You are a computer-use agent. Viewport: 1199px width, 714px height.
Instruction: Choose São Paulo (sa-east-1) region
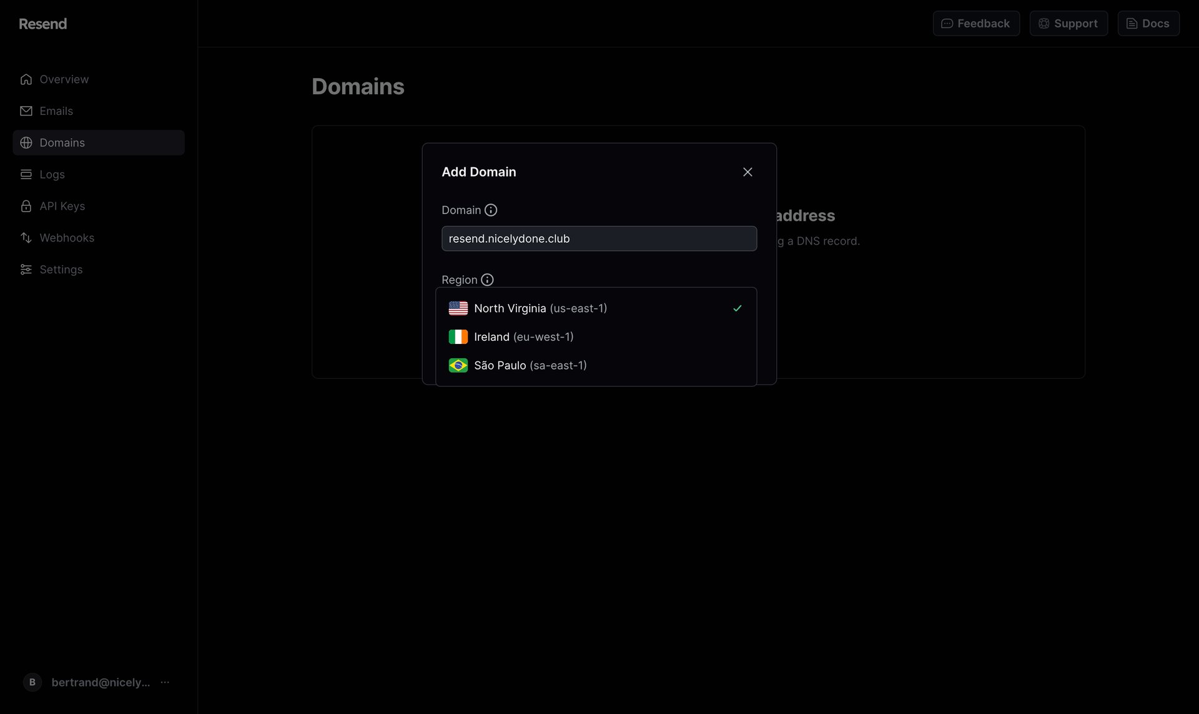point(530,365)
